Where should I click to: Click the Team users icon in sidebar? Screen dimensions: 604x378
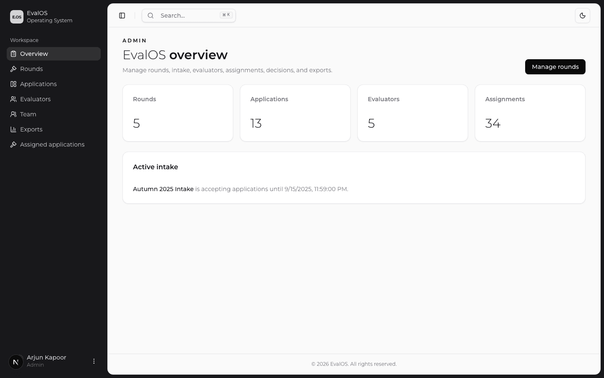[13, 114]
